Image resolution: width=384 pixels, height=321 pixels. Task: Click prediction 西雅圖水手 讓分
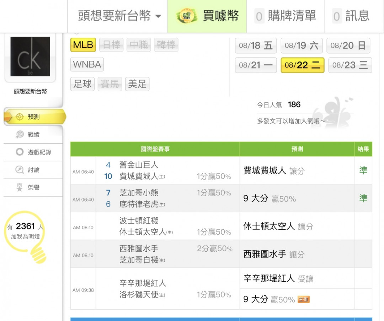[x=274, y=254]
